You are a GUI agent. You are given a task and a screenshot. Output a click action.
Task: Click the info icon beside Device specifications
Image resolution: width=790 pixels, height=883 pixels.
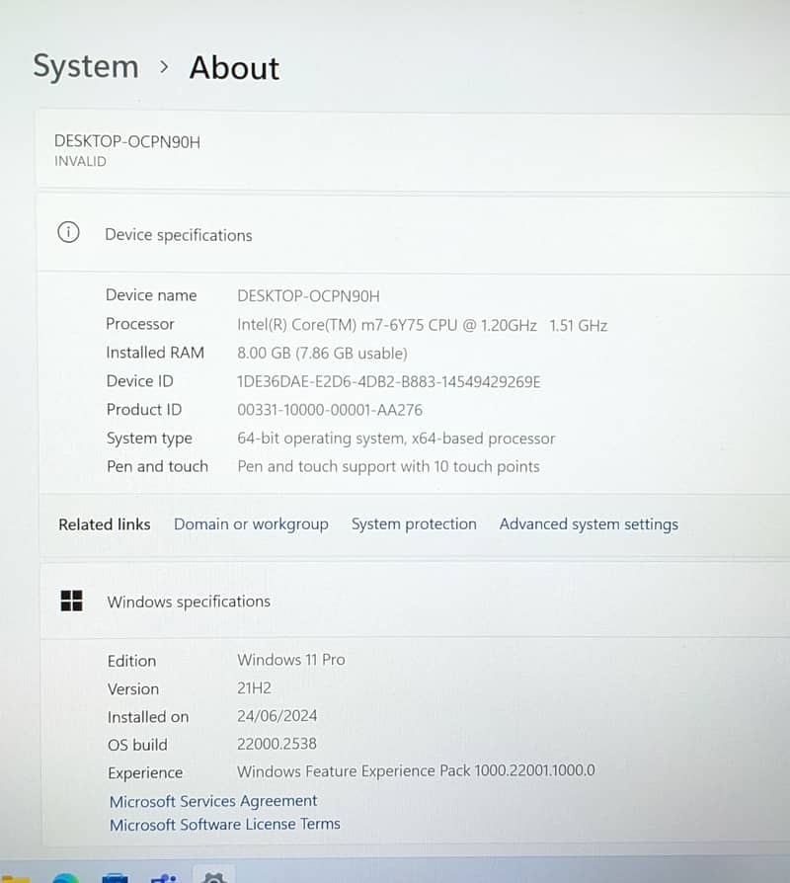68,234
